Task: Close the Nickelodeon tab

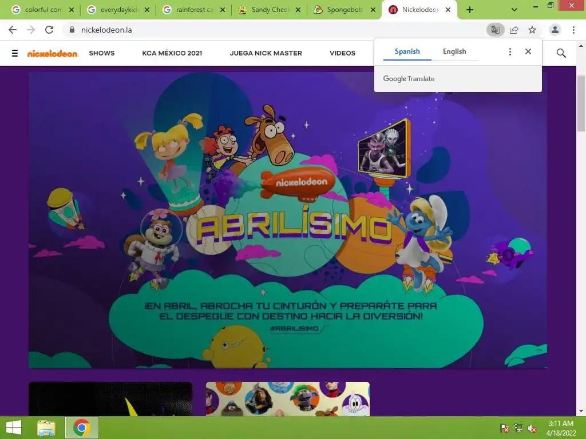Action: 448,10
